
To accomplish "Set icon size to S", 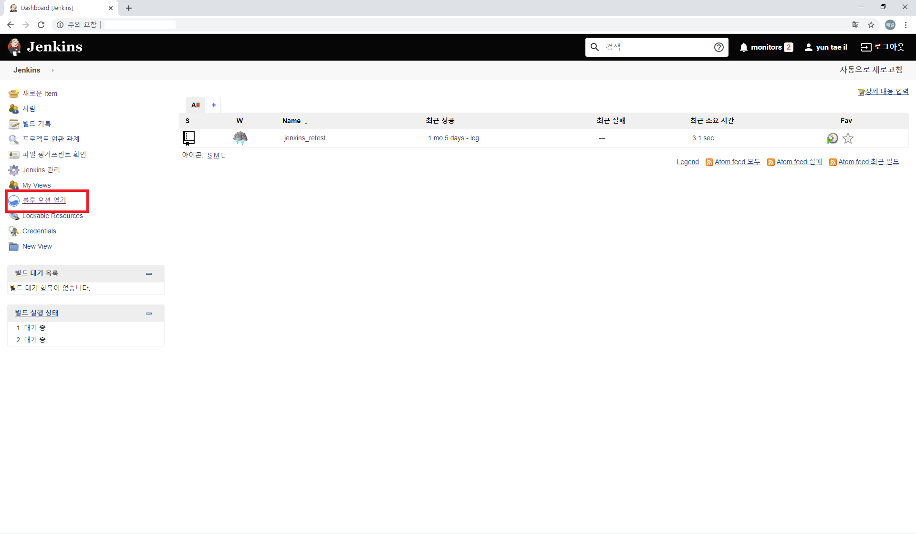I will pyautogui.click(x=209, y=156).
